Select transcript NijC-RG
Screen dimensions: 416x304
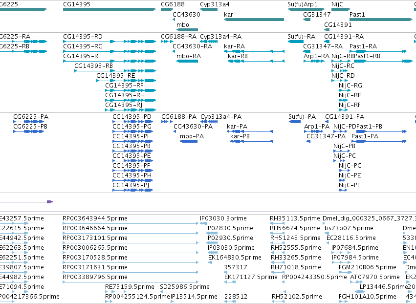click(x=344, y=90)
